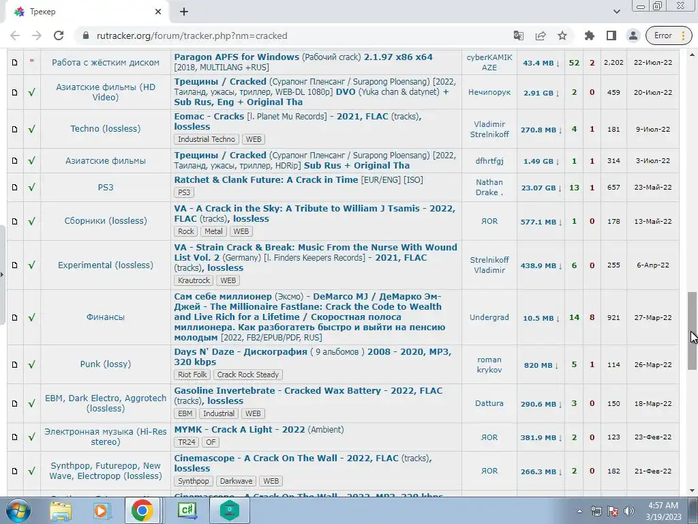The width and height of the screenshot is (698, 524).
Task: Reload the rutracker page
Action: pyautogui.click(x=59, y=35)
